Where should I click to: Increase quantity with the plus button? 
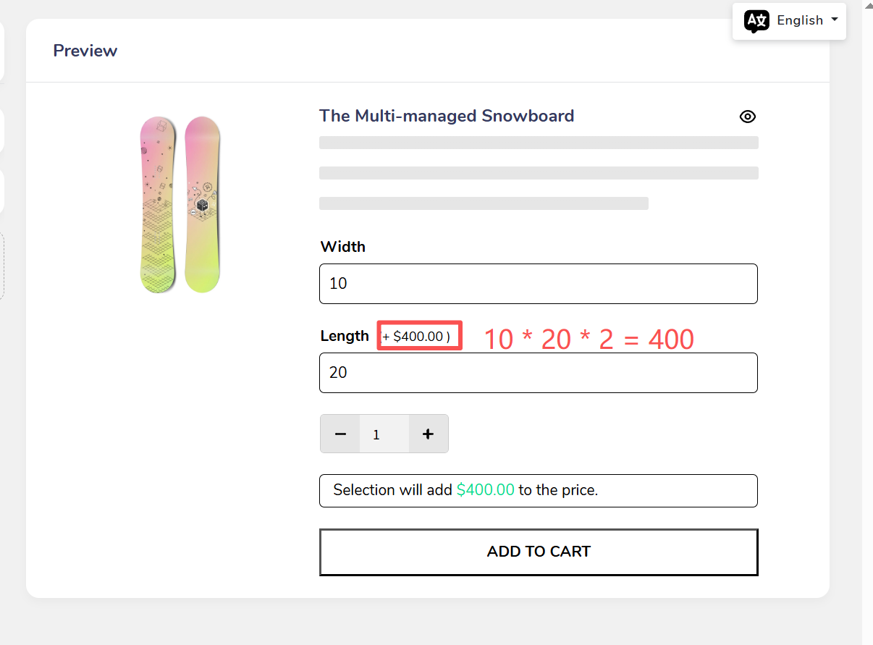(x=428, y=434)
